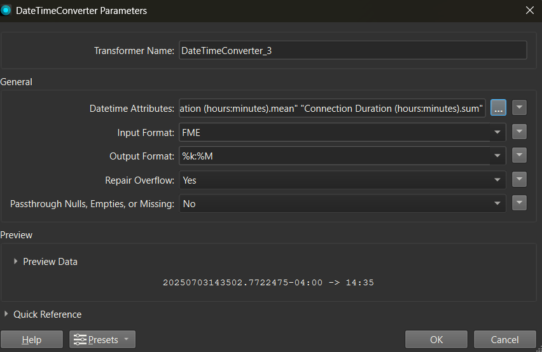This screenshot has width=542, height=352.
Task: Open Passthrough Nulls options arrow menu
Action: coord(519,203)
